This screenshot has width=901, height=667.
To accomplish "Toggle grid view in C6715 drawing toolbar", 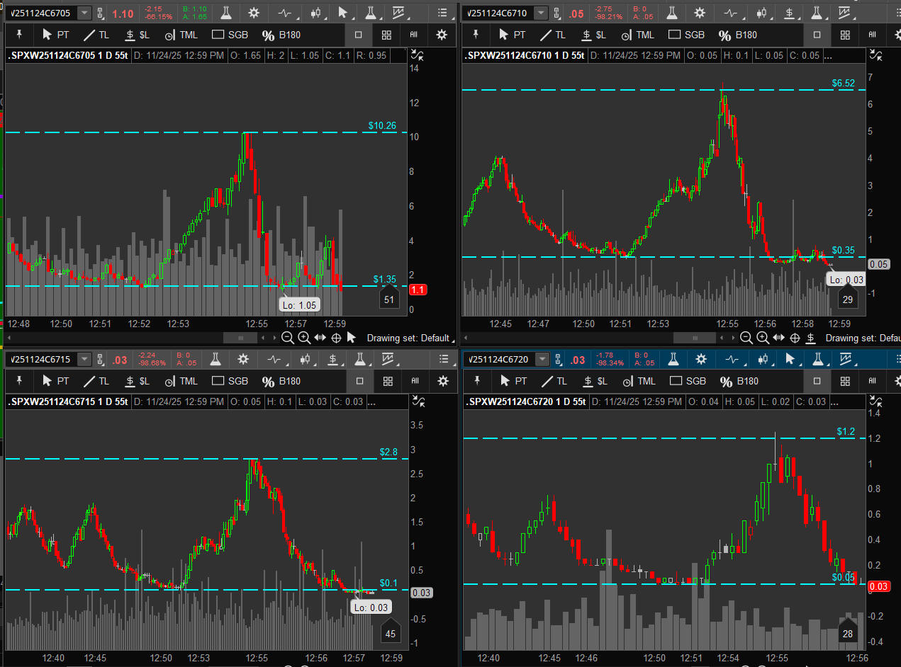I will pyautogui.click(x=387, y=381).
